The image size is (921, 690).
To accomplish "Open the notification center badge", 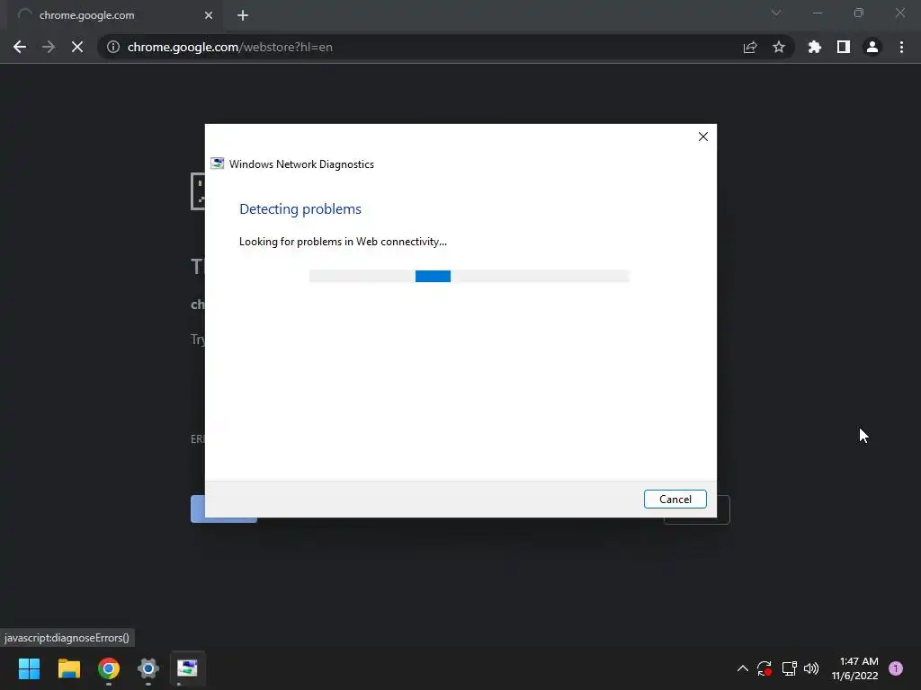I will pos(896,668).
